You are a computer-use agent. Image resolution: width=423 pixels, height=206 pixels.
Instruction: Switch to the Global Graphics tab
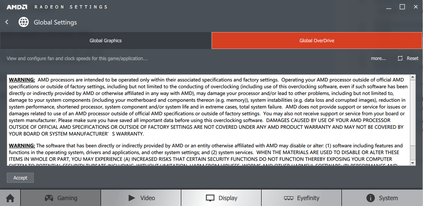point(106,41)
